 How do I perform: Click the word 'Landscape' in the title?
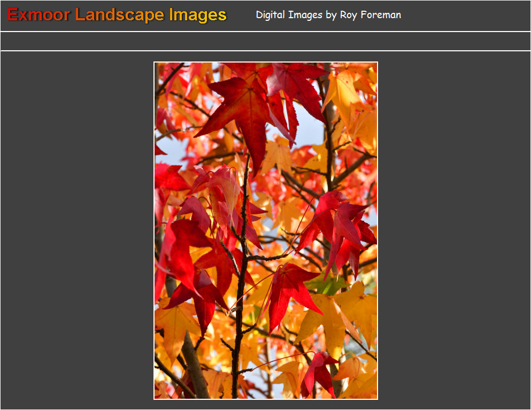[x=120, y=15]
